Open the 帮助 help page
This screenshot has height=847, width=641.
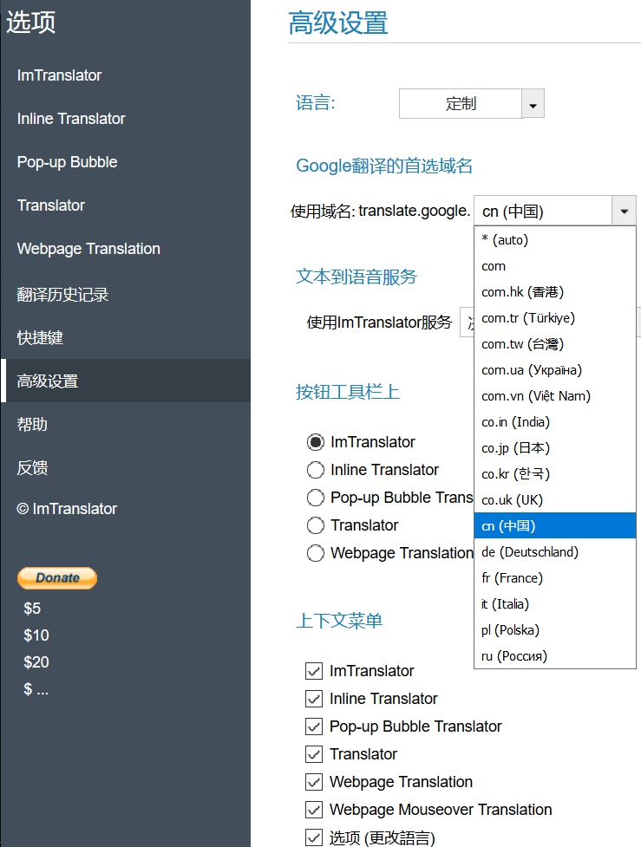pos(32,424)
